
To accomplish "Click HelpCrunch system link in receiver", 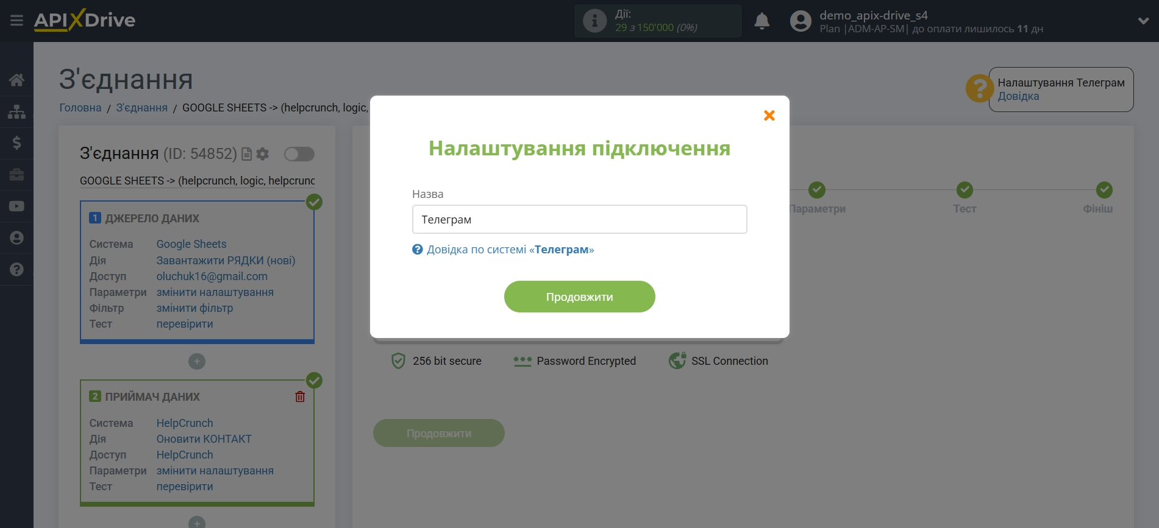I will pyautogui.click(x=185, y=423).
